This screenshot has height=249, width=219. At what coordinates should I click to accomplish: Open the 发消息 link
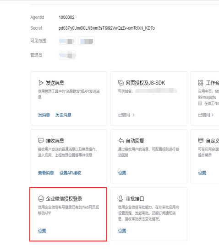pyautogui.click(x=44, y=115)
